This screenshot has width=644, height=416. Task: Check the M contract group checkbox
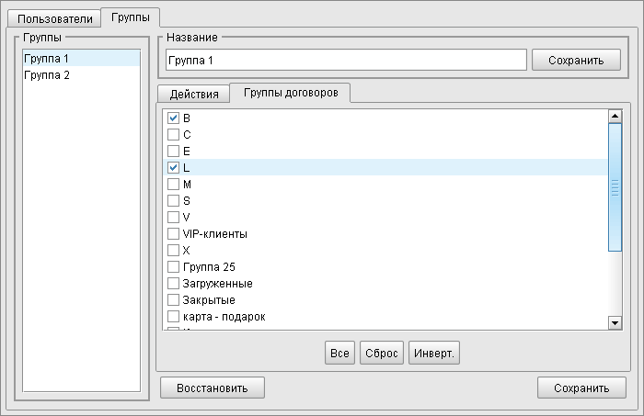point(173,184)
